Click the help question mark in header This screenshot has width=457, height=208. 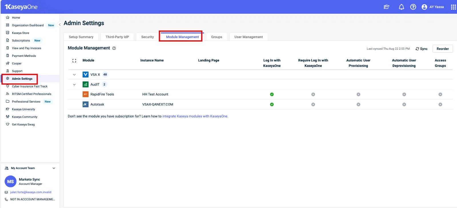coord(413,7)
